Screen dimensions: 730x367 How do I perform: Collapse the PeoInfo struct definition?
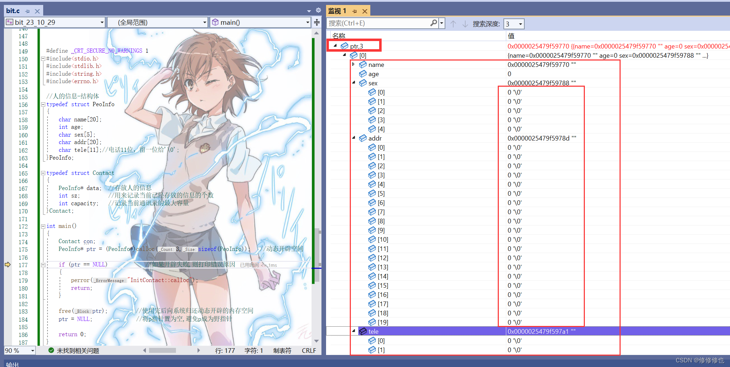pos(43,104)
